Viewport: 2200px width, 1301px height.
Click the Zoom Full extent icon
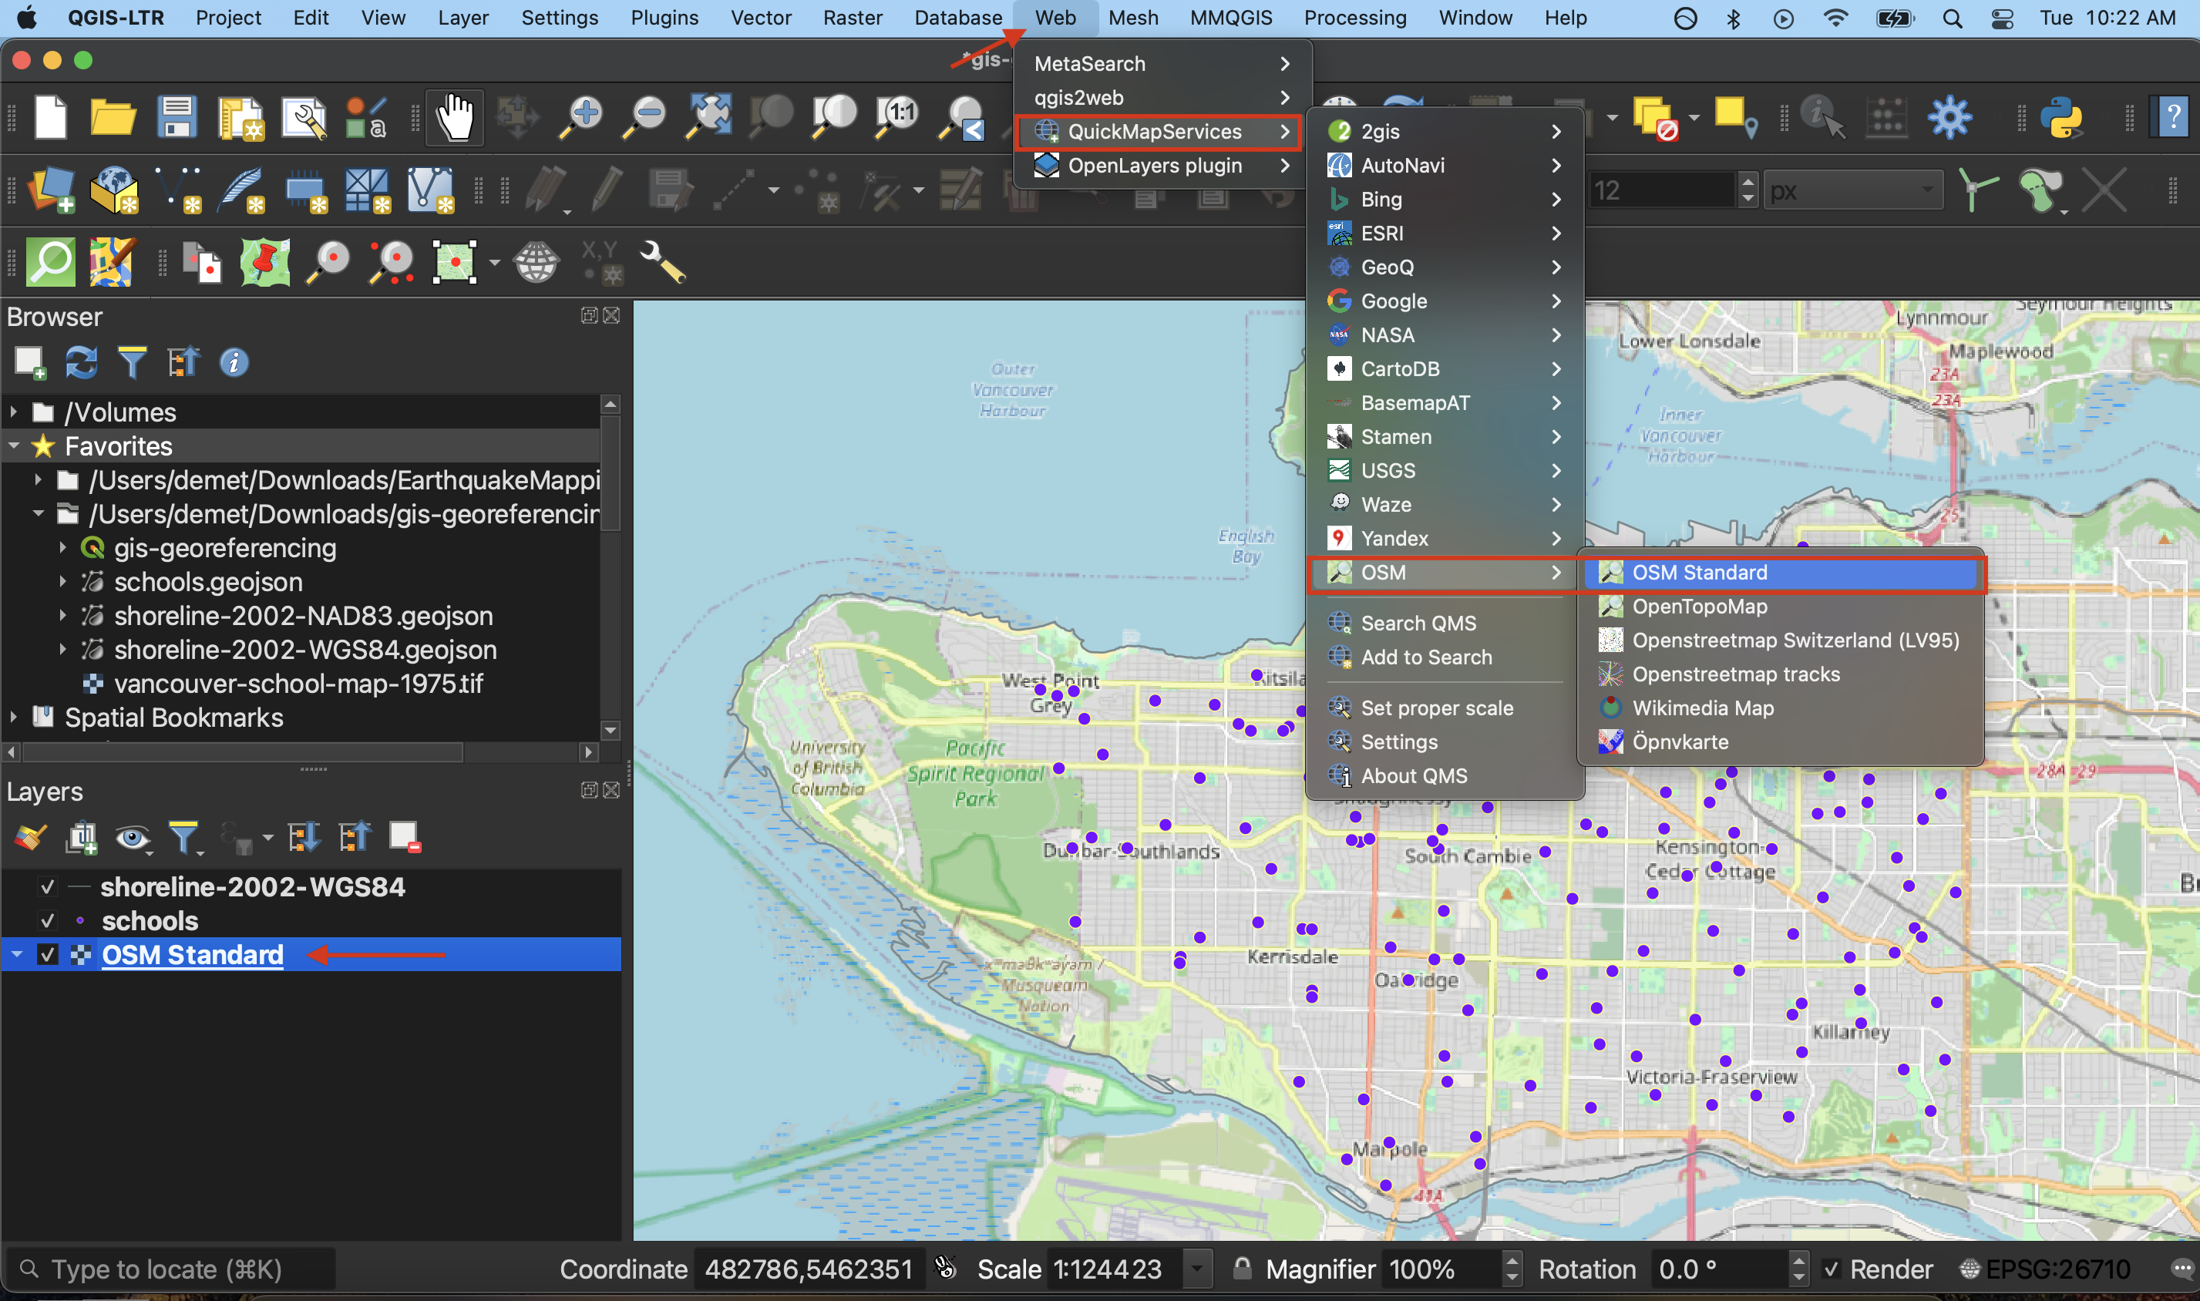point(708,117)
